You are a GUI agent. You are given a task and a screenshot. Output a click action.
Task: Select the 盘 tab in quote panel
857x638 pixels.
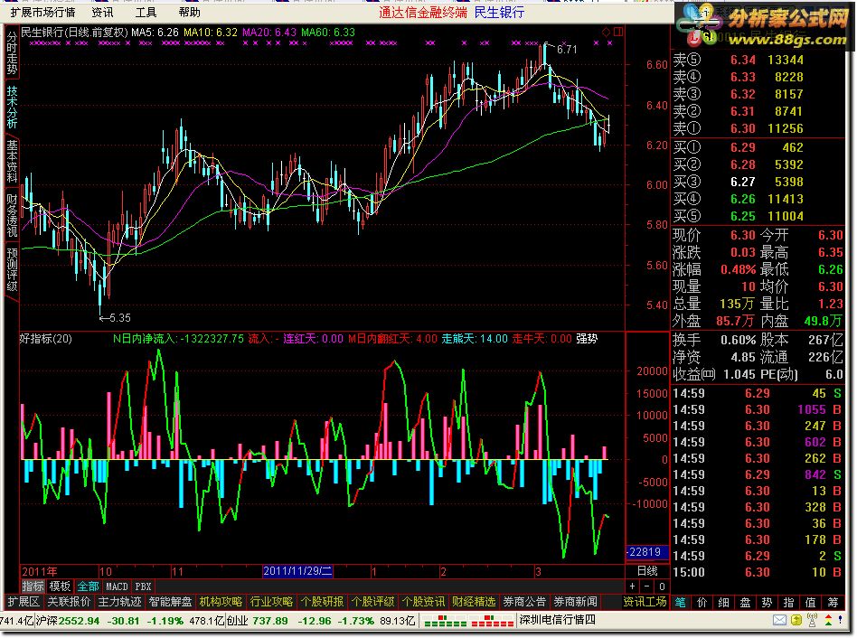746,602
